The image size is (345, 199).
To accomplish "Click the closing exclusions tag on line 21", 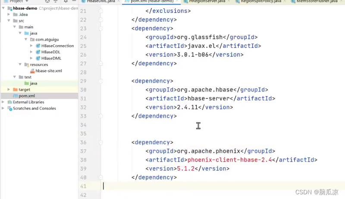I will pyautogui.click(x=168, y=11).
